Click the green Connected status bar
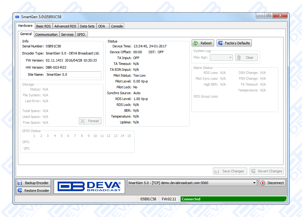 coord(233,199)
